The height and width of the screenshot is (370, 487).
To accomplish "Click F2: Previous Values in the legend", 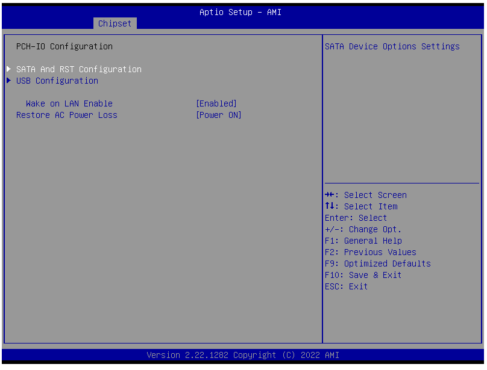I will pyautogui.click(x=370, y=252).
